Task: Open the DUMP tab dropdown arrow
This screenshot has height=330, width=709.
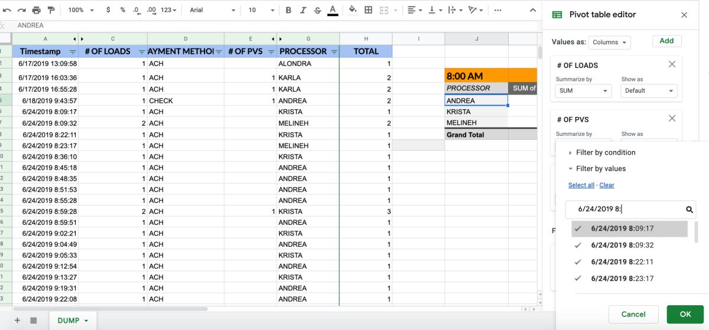Action: (86, 321)
